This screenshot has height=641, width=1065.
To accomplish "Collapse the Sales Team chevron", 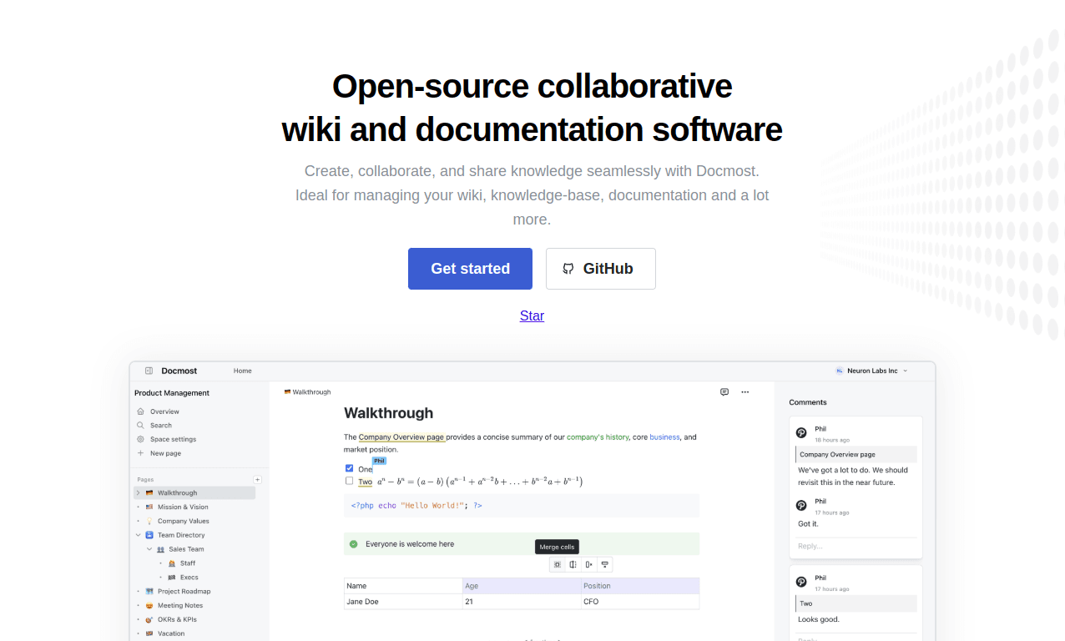I will coord(149,549).
